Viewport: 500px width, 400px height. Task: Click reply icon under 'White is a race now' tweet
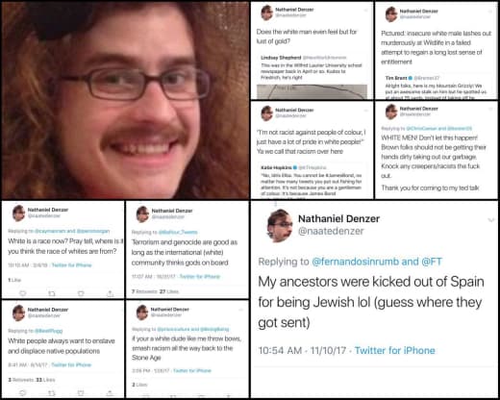pyautogui.click(x=23, y=293)
